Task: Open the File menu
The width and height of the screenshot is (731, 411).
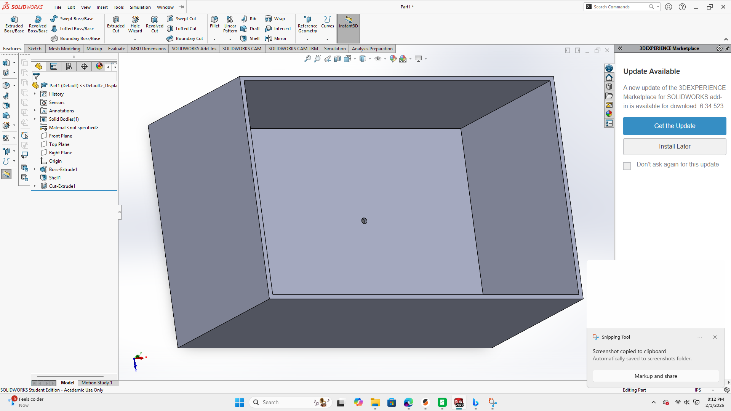Action: click(58, 7)
